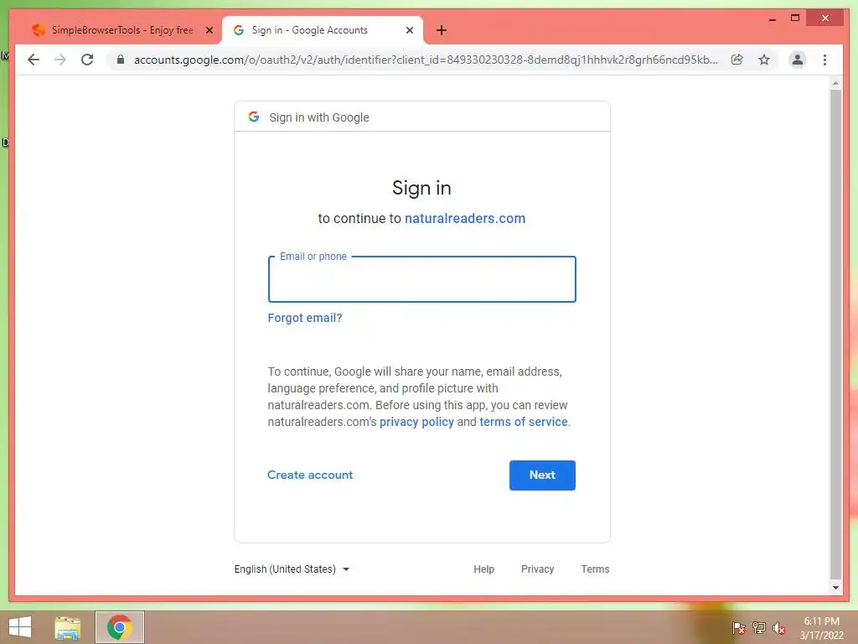Minimize the Chrome window
Image resolution: width=858 pixels, height=644 pixels.
[772, 18]
